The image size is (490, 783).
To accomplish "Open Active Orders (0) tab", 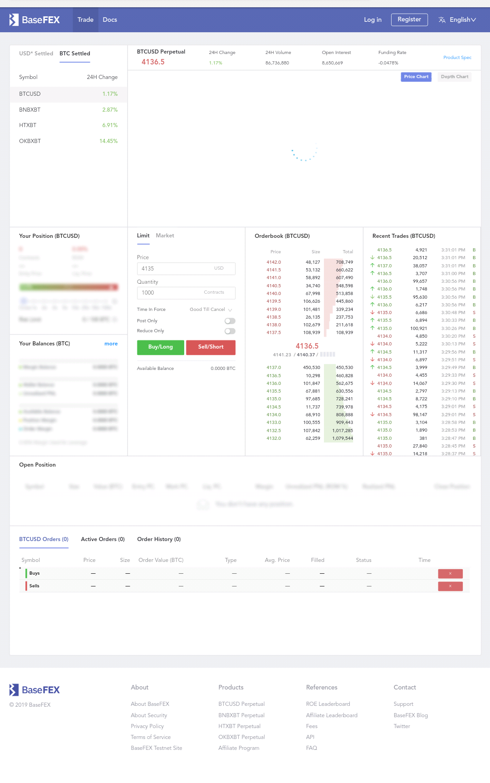I will (103, 539).
